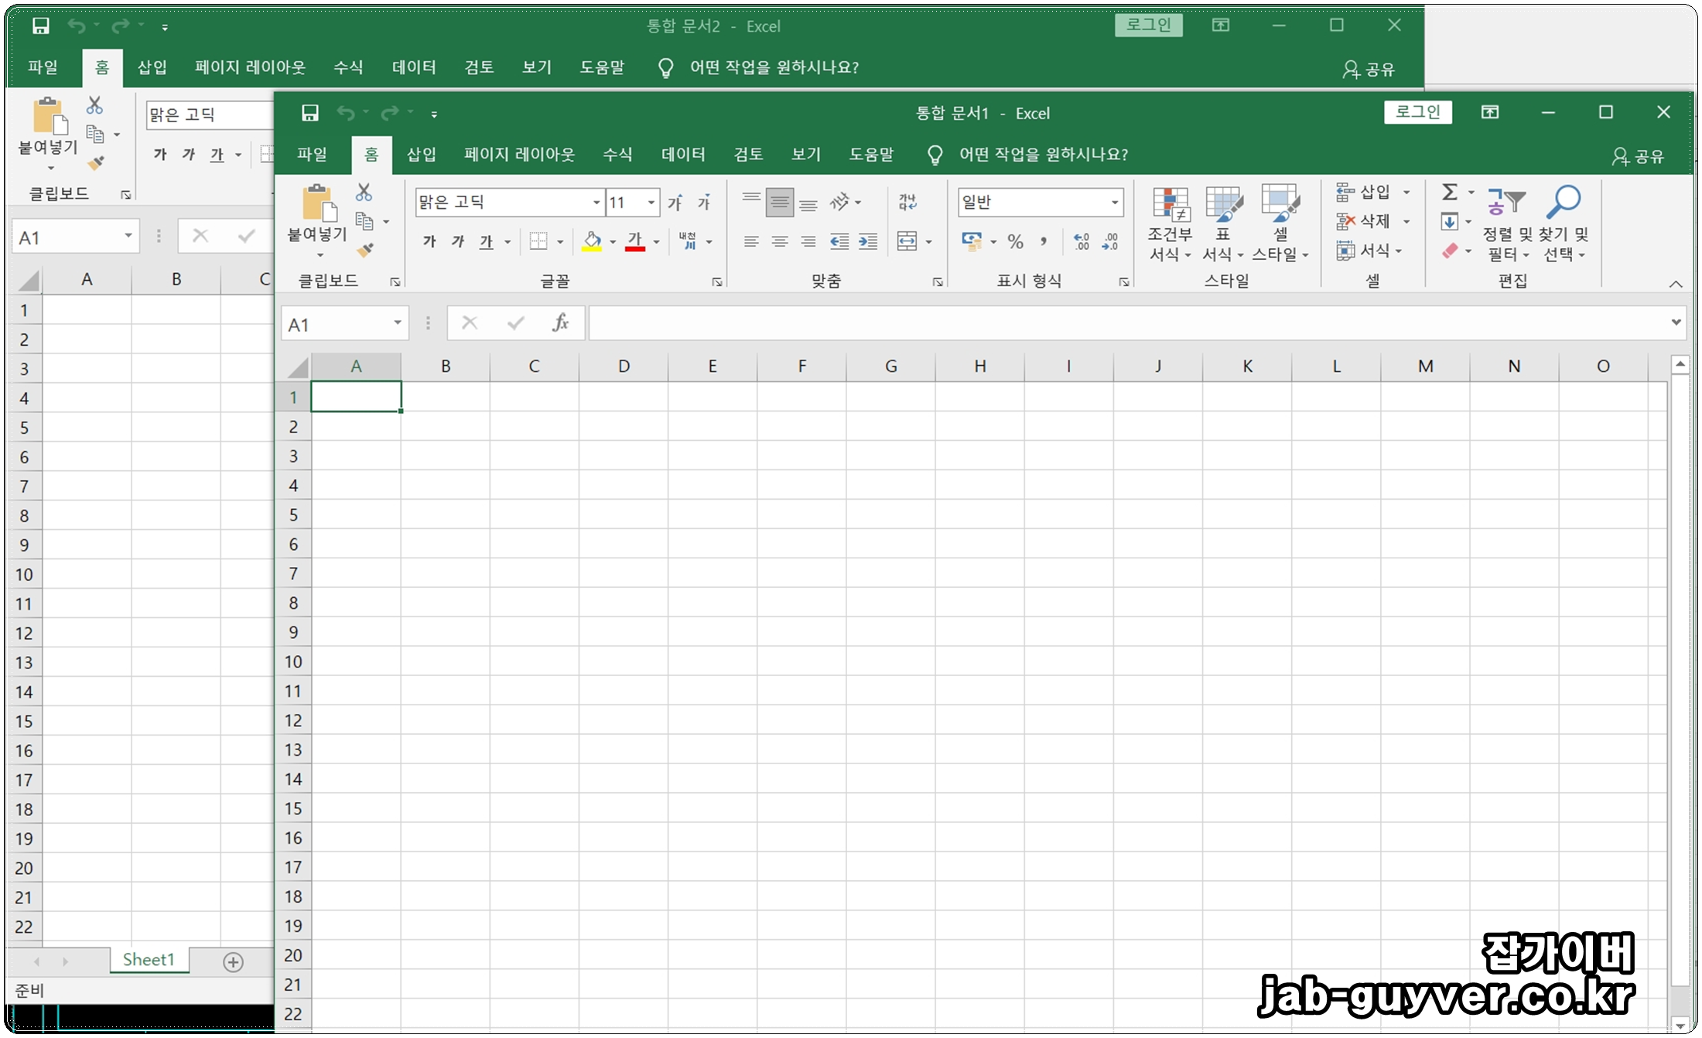1702x1038 pixels.
Task: Open the 수식 tab in front window
Action: pyautogui.click(x=617, y=155)
